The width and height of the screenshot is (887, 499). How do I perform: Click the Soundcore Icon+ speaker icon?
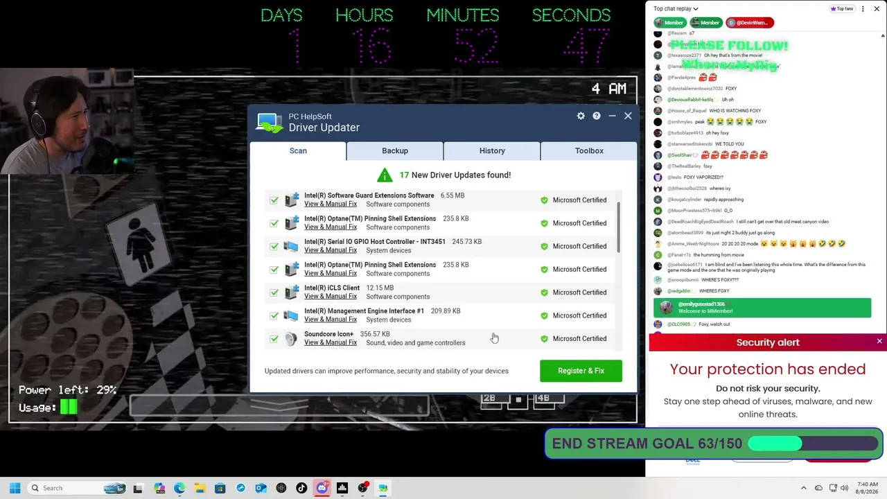pos(291,339)
